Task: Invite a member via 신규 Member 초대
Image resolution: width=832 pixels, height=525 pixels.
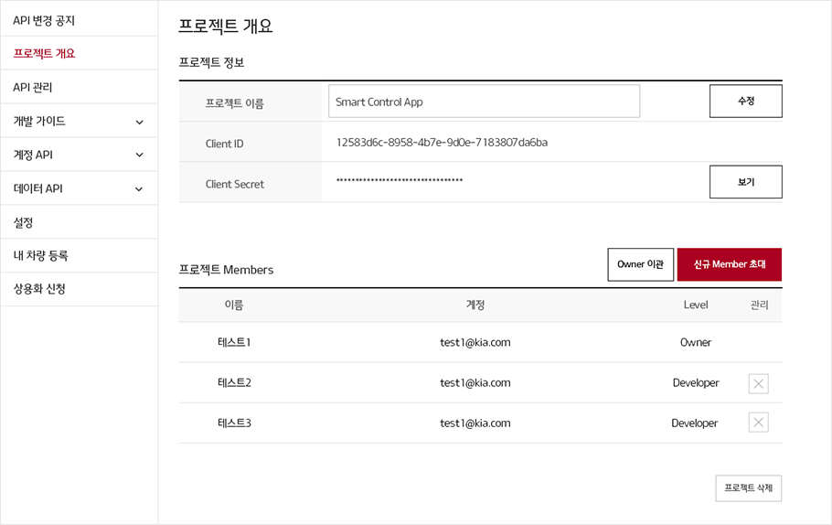Action: click(729, 264)
